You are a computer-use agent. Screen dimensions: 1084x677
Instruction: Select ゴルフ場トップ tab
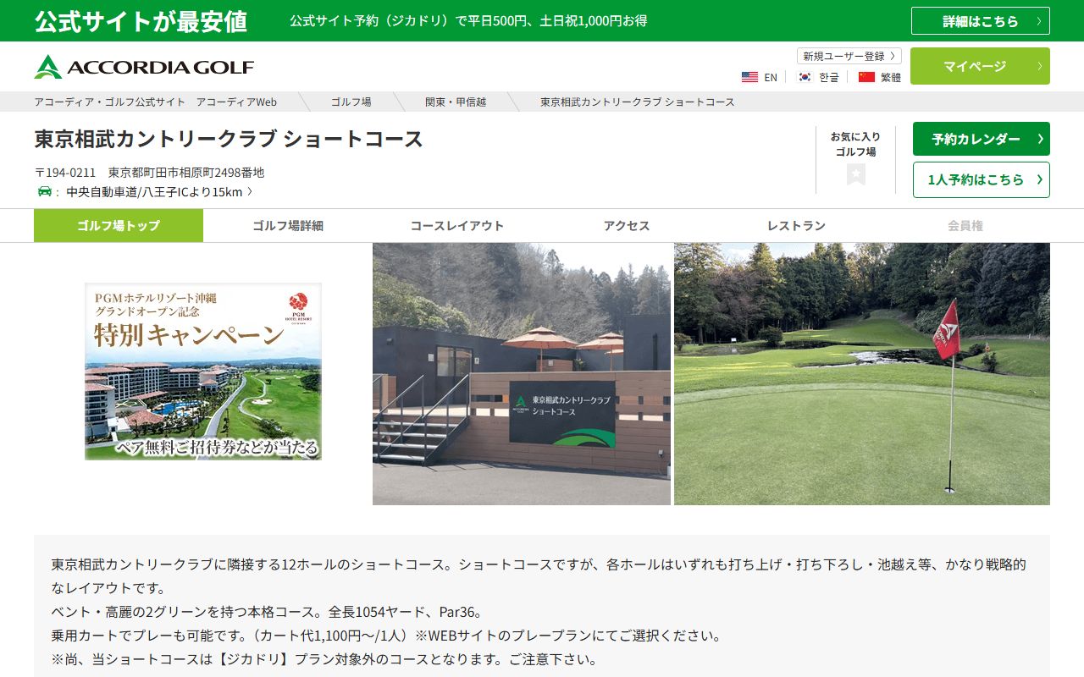pyautogui.click(x=119, y=226)
